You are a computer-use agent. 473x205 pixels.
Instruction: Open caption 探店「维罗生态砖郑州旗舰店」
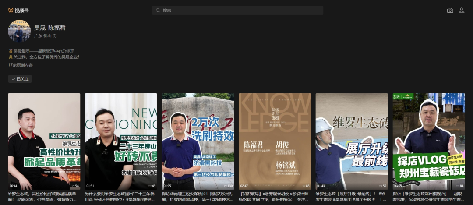pos(429,197)
